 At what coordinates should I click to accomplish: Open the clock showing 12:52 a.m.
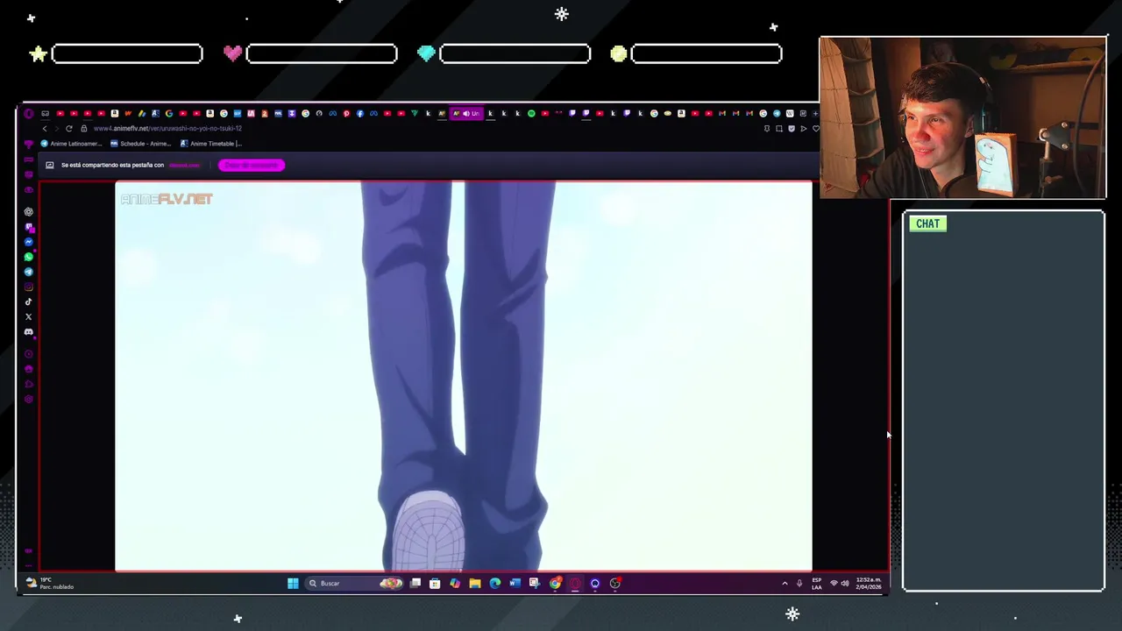868,584
